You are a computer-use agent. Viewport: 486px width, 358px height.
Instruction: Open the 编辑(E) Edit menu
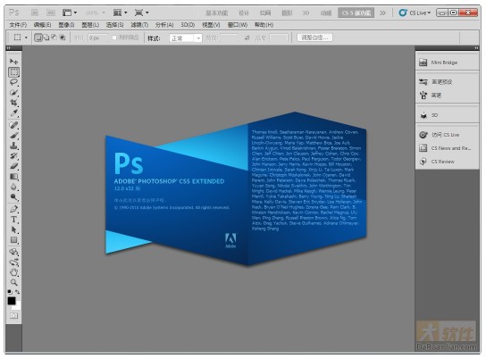coord(43,25)
